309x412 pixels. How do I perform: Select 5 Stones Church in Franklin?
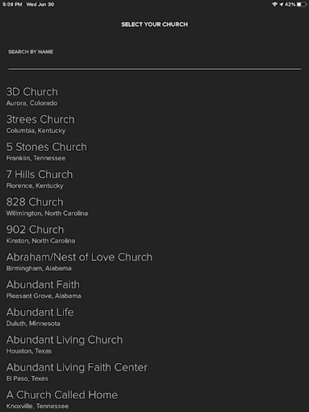[x=46, y=151]
